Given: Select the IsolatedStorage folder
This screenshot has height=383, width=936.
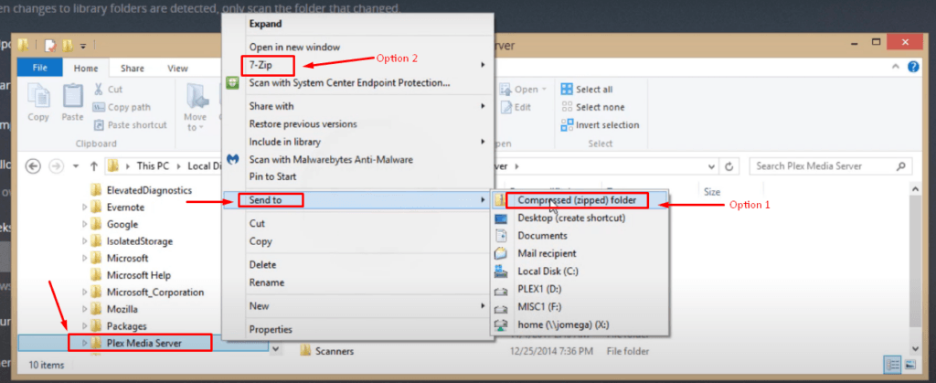Looking at the screenshot, I should pos(132,241).
